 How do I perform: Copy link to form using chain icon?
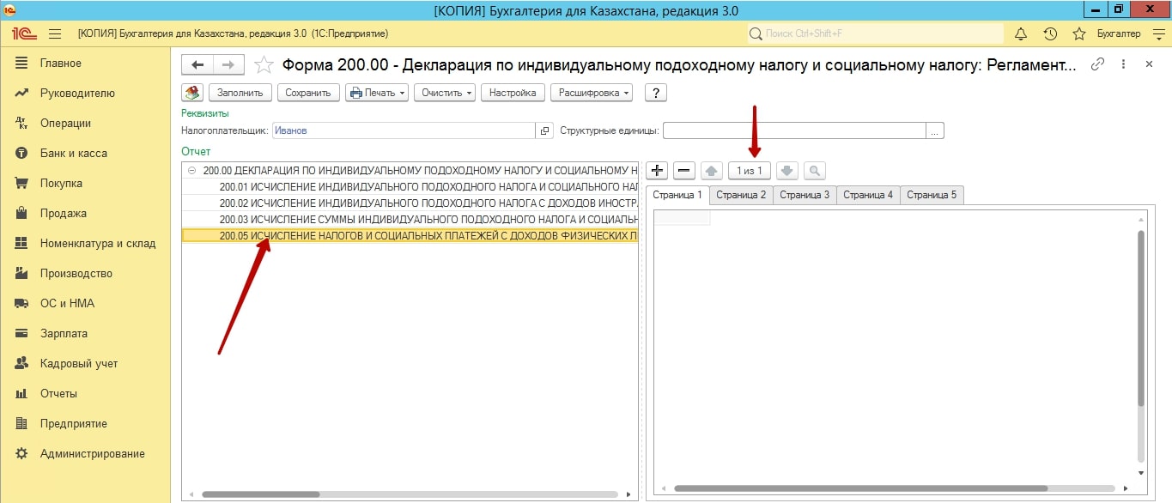1097,64
